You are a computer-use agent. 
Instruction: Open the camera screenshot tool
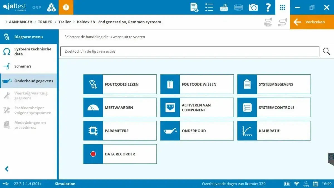click(x=253, y=7)
